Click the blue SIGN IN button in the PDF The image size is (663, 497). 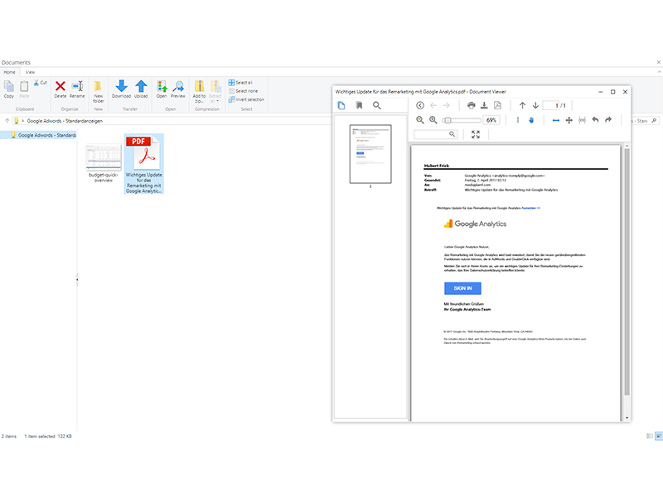(x=462, y=288)
